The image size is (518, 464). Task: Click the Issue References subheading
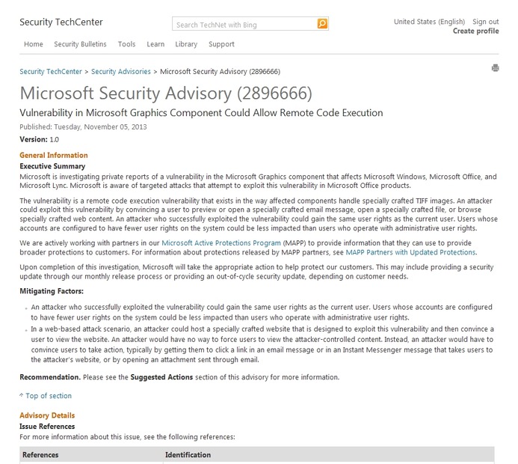pyautogui.click(x=47, y=427)
